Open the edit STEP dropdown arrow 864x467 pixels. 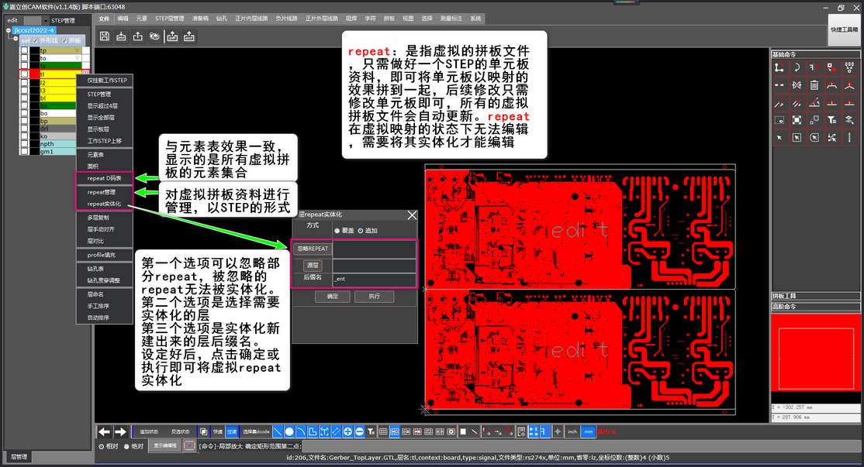[46, 21]
